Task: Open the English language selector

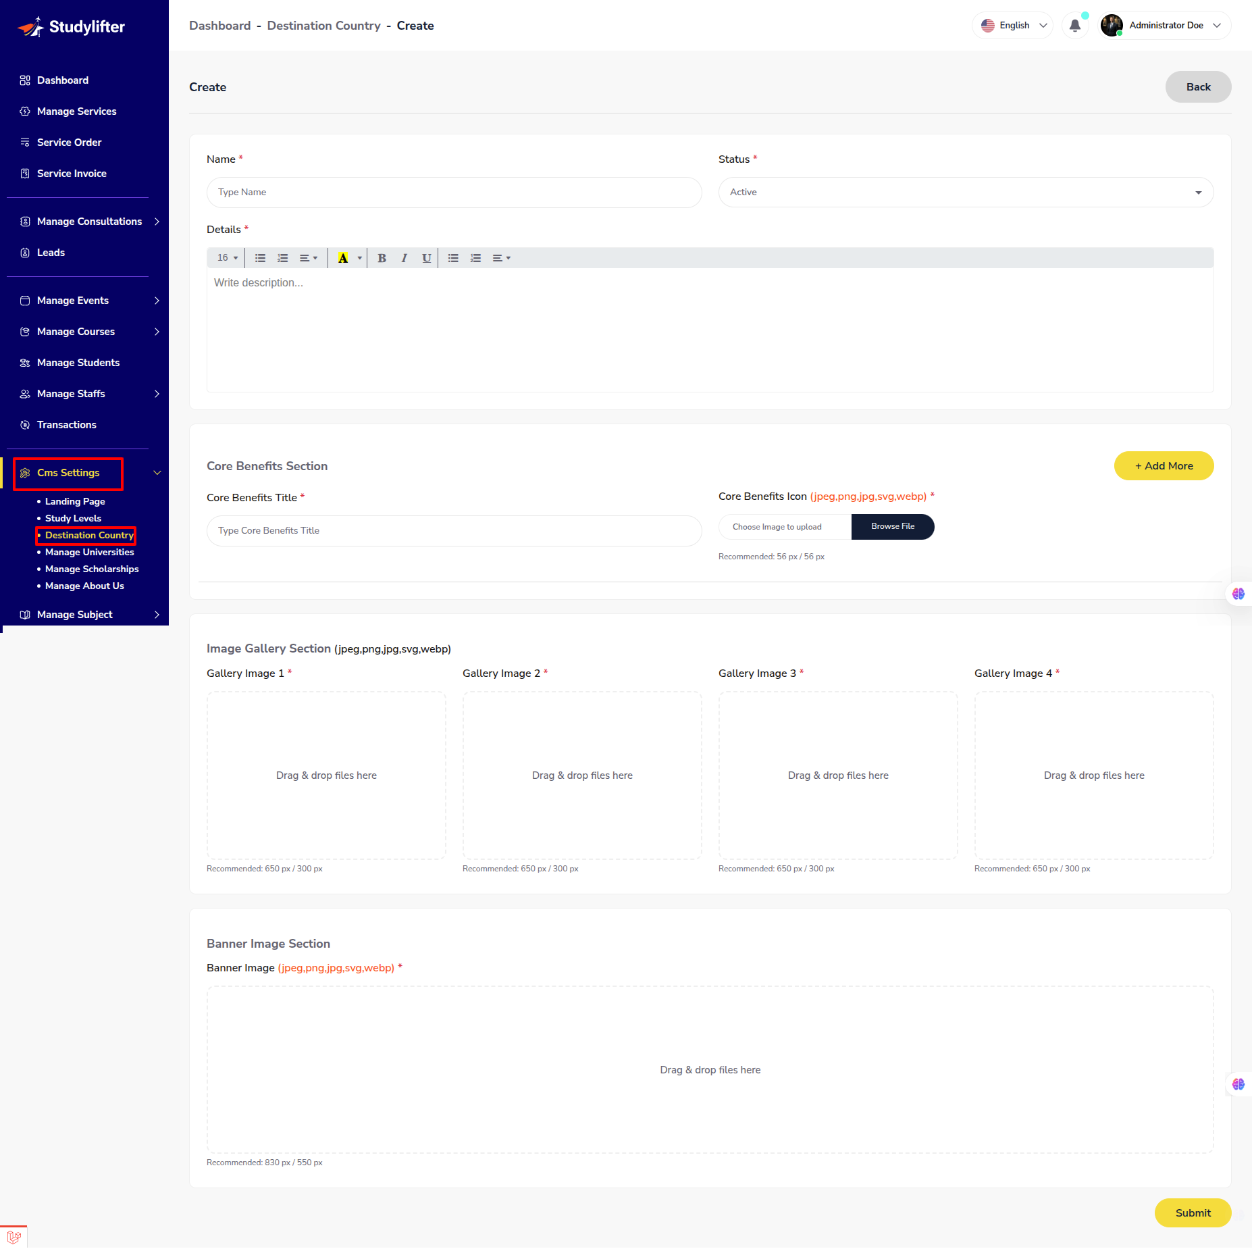Action: 1013,26
